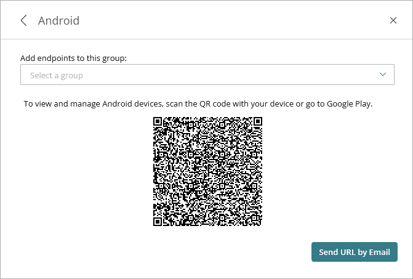Click Send URL by Email button
The image size is (413, 279).
355,252
